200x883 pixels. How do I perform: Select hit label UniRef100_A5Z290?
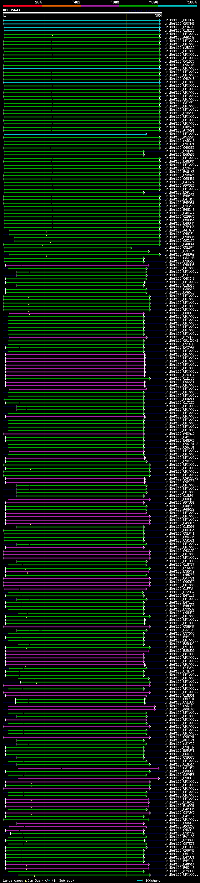tap(179, 138)
